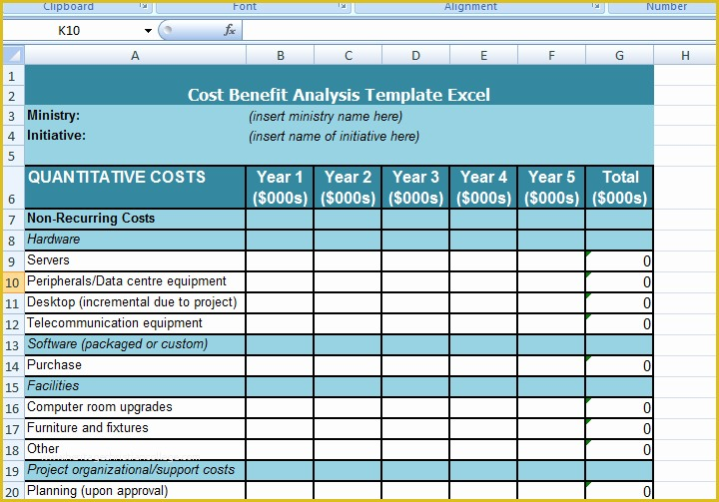Click the Insert Function fx icon
Screen dimensions: 719x502
230,30
